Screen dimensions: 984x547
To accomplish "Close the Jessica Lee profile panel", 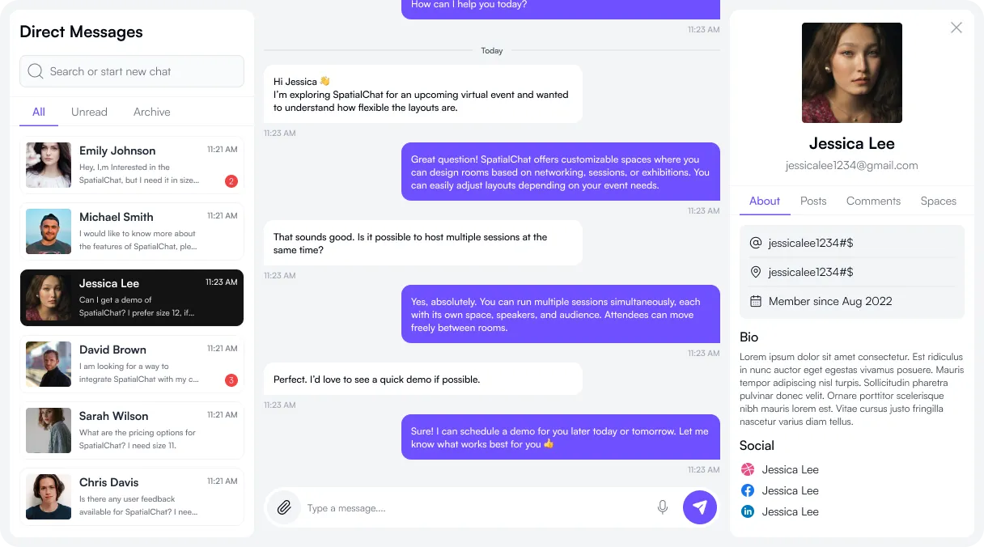I will [956, 28].
